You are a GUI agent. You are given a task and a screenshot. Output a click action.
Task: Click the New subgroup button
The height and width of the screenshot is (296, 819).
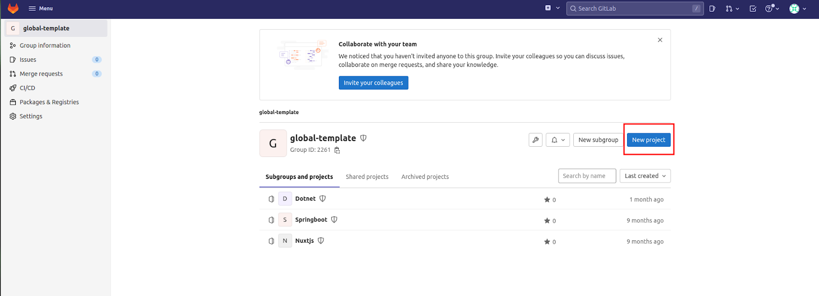point(598,140)
